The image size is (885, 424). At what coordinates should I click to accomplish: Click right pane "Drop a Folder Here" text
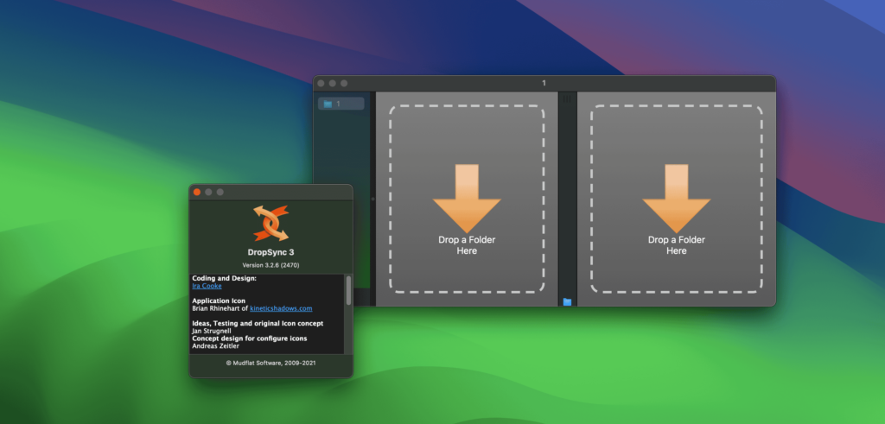click(676, 245)
